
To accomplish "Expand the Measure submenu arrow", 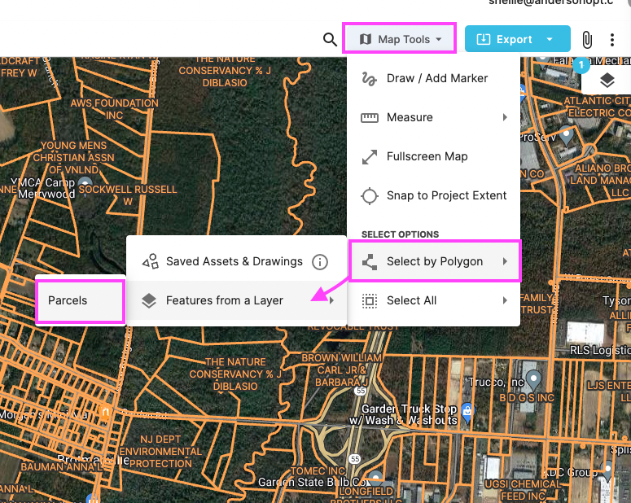I will click(x=505, y=117).
